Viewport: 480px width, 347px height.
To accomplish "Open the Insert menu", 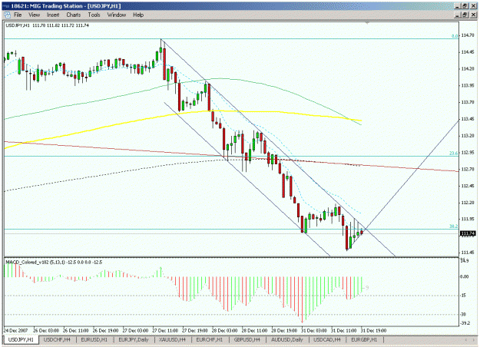I will [x=53, y=15].
